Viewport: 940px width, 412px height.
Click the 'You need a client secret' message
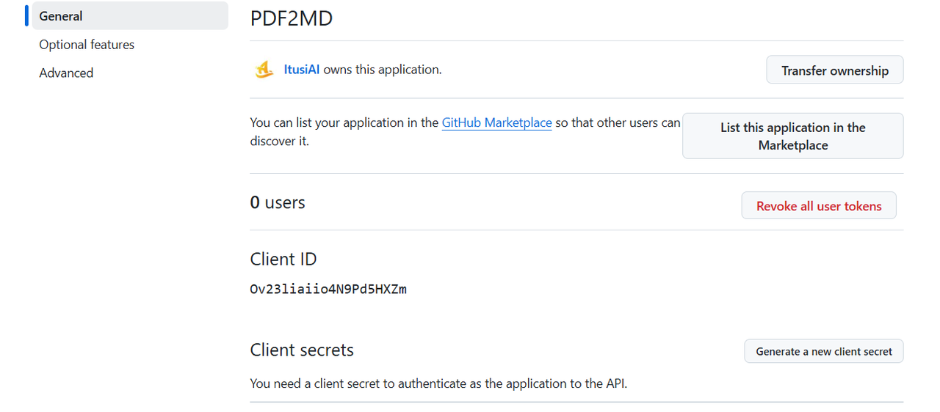pos(438,383)
